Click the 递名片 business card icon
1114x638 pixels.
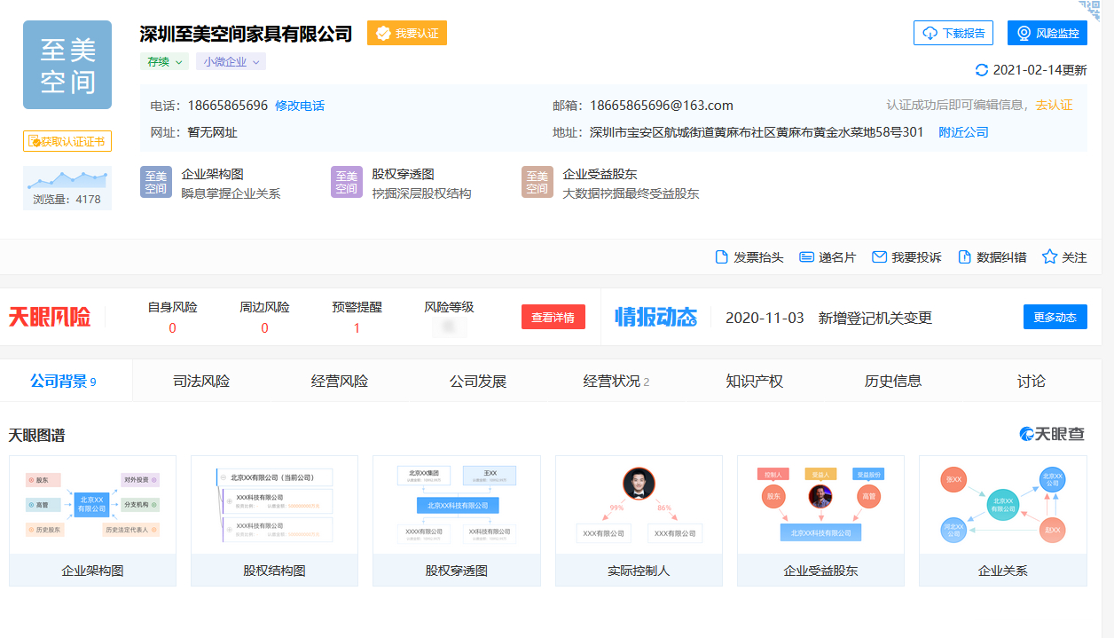806,257
